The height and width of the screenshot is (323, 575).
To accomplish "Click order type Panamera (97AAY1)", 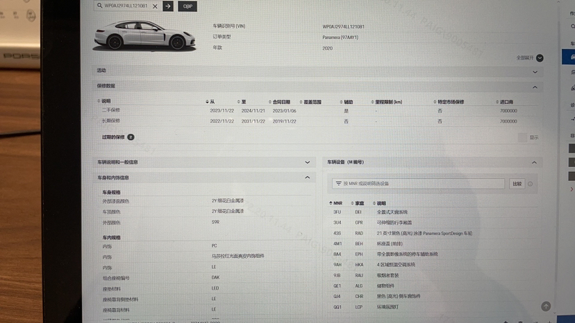I will 340,37.
